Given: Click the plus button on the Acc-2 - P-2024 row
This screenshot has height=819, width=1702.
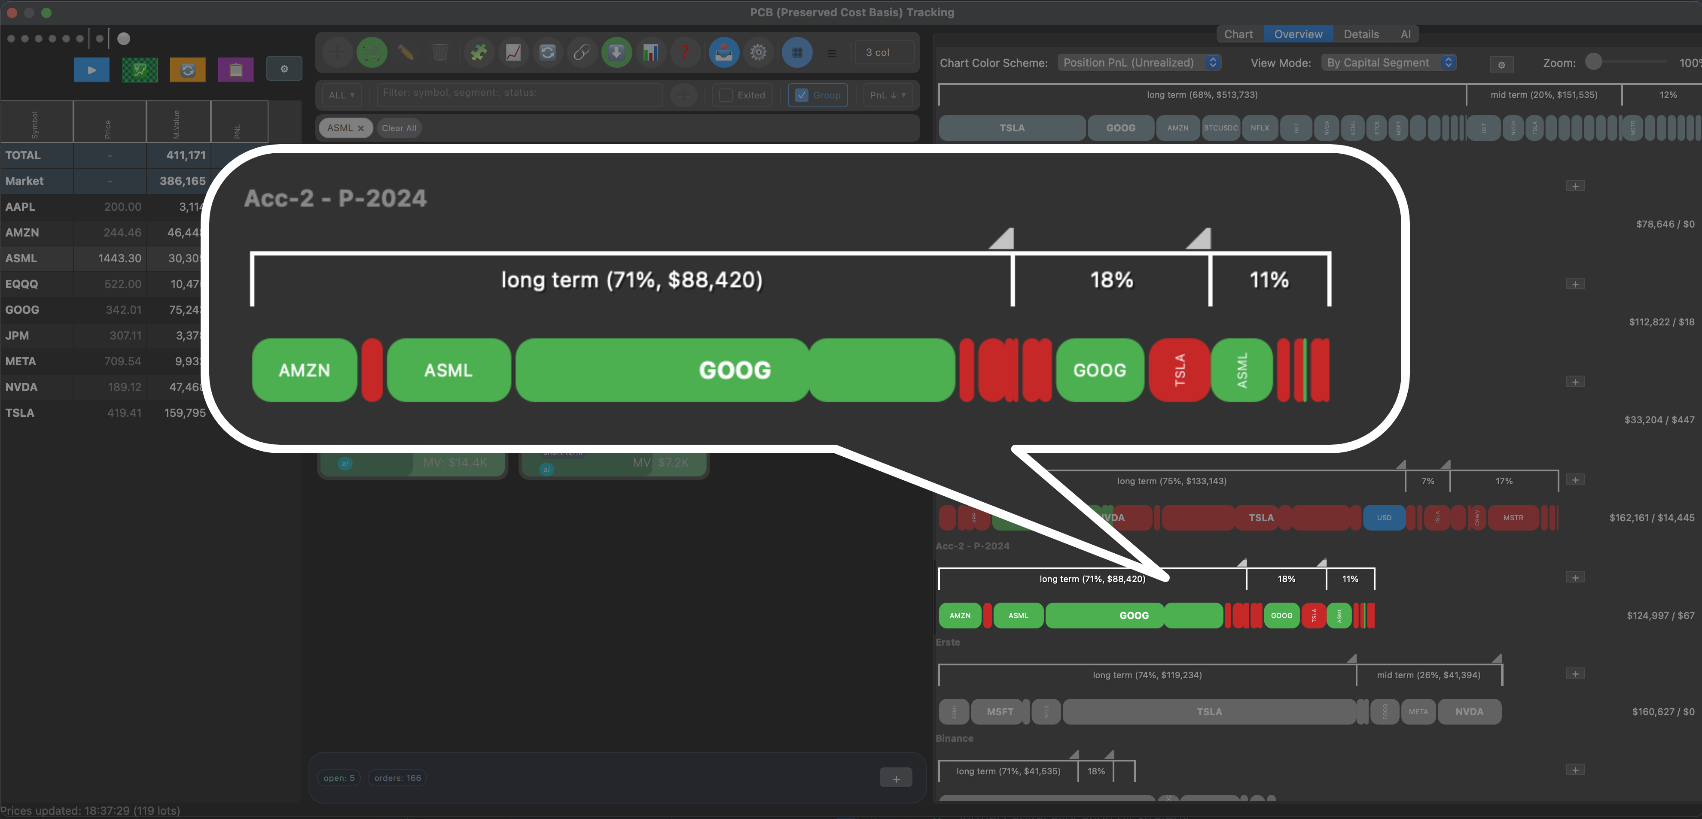Looking at the screenshot, I should 1575,577.
